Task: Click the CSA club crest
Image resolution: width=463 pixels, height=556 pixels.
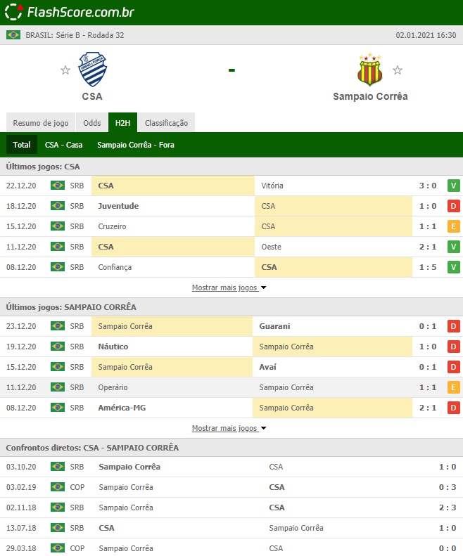Action: click(93, 69)
